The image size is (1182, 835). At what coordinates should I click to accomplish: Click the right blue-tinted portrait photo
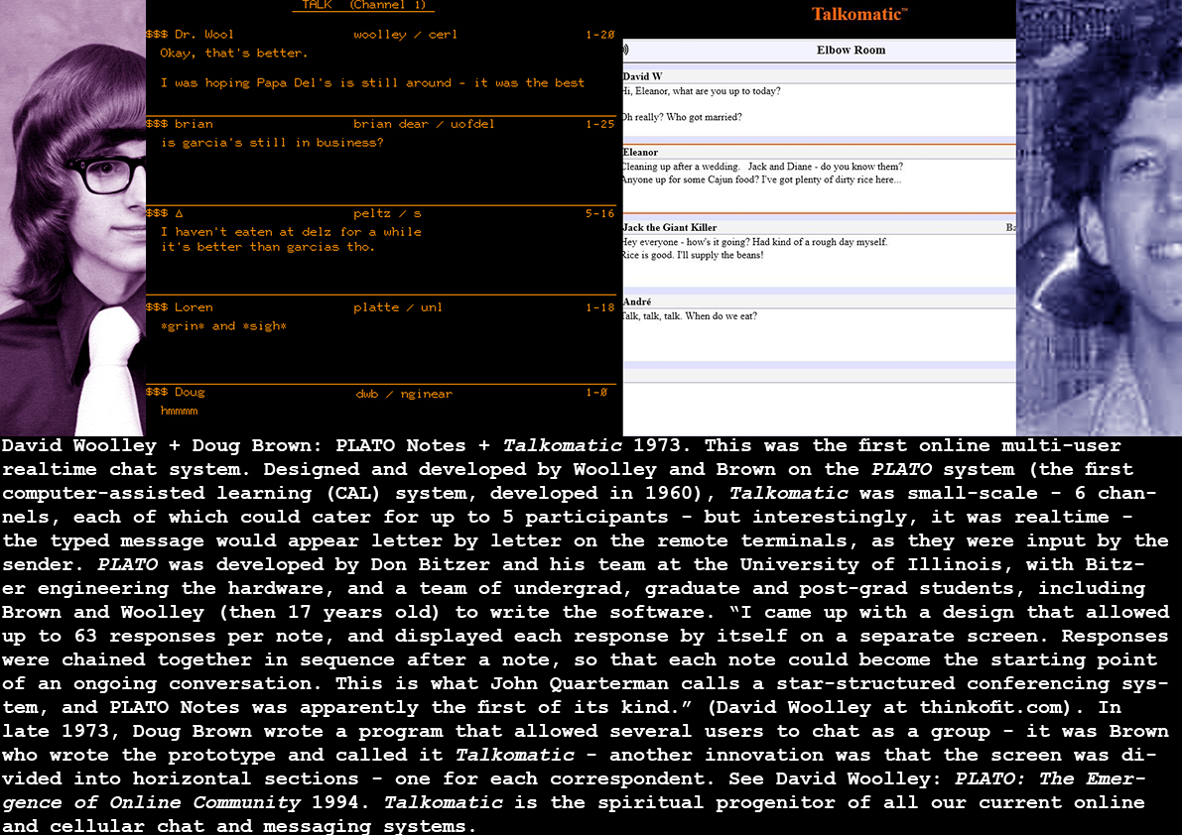[1099, 218]
